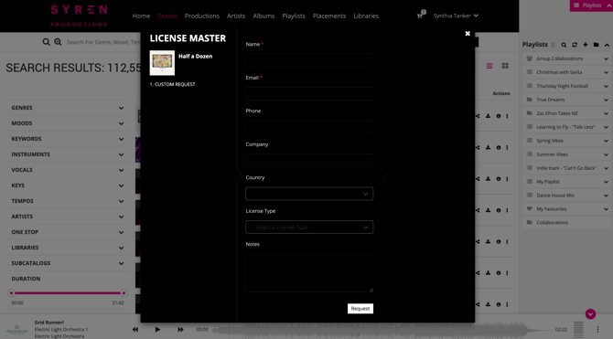613x339 pixels.
Task: Open the Placements nav item
Action: point(329,16)
